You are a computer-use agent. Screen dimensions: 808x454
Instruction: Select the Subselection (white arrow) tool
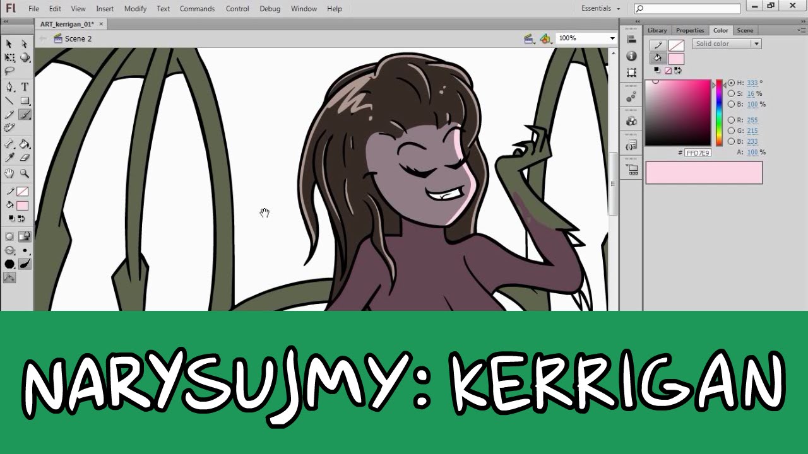[25, 44]
